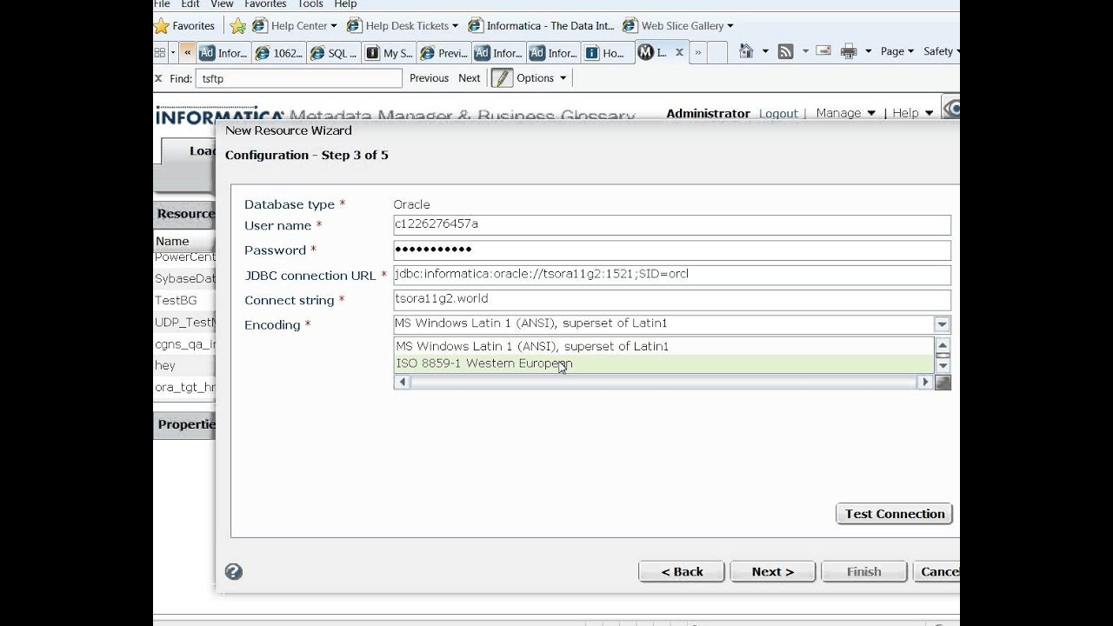The height and width of the screenshot is (626, 1113).
Task: Click the JDBC connection URL field
Action: click(x=672, y=275)
